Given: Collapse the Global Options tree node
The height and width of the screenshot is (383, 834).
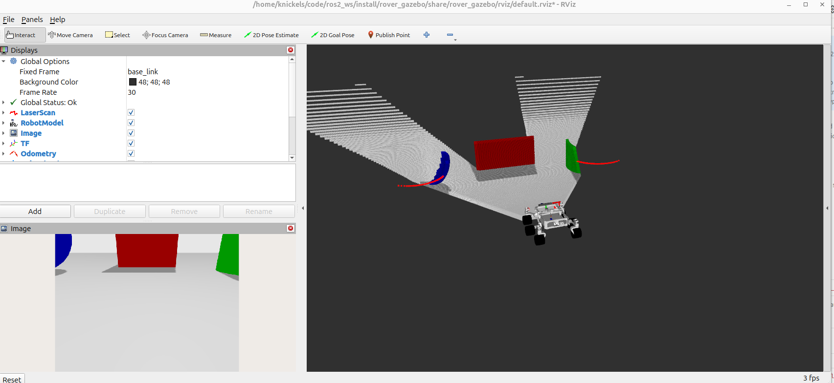Looking at the screenshot, I should 4,62.
